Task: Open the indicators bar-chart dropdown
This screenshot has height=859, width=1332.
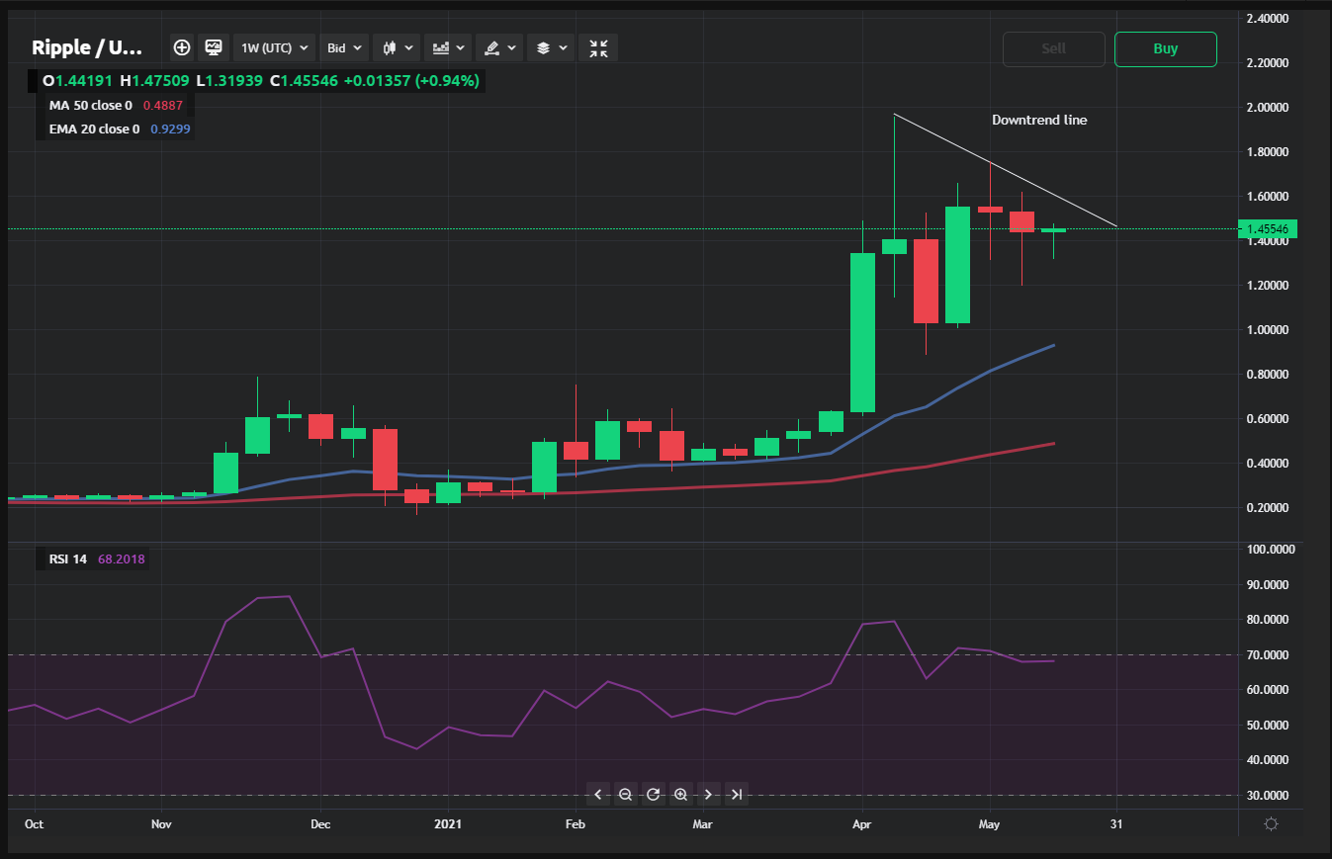Action: [448, 47]
